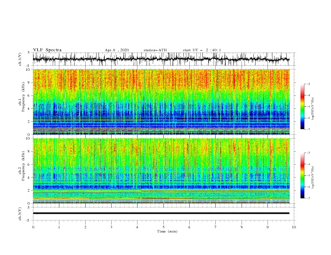Screen dimensions: 331x255
Task: Select the date text "Apr.6 , 2020"
Action: tap(117, 50)
